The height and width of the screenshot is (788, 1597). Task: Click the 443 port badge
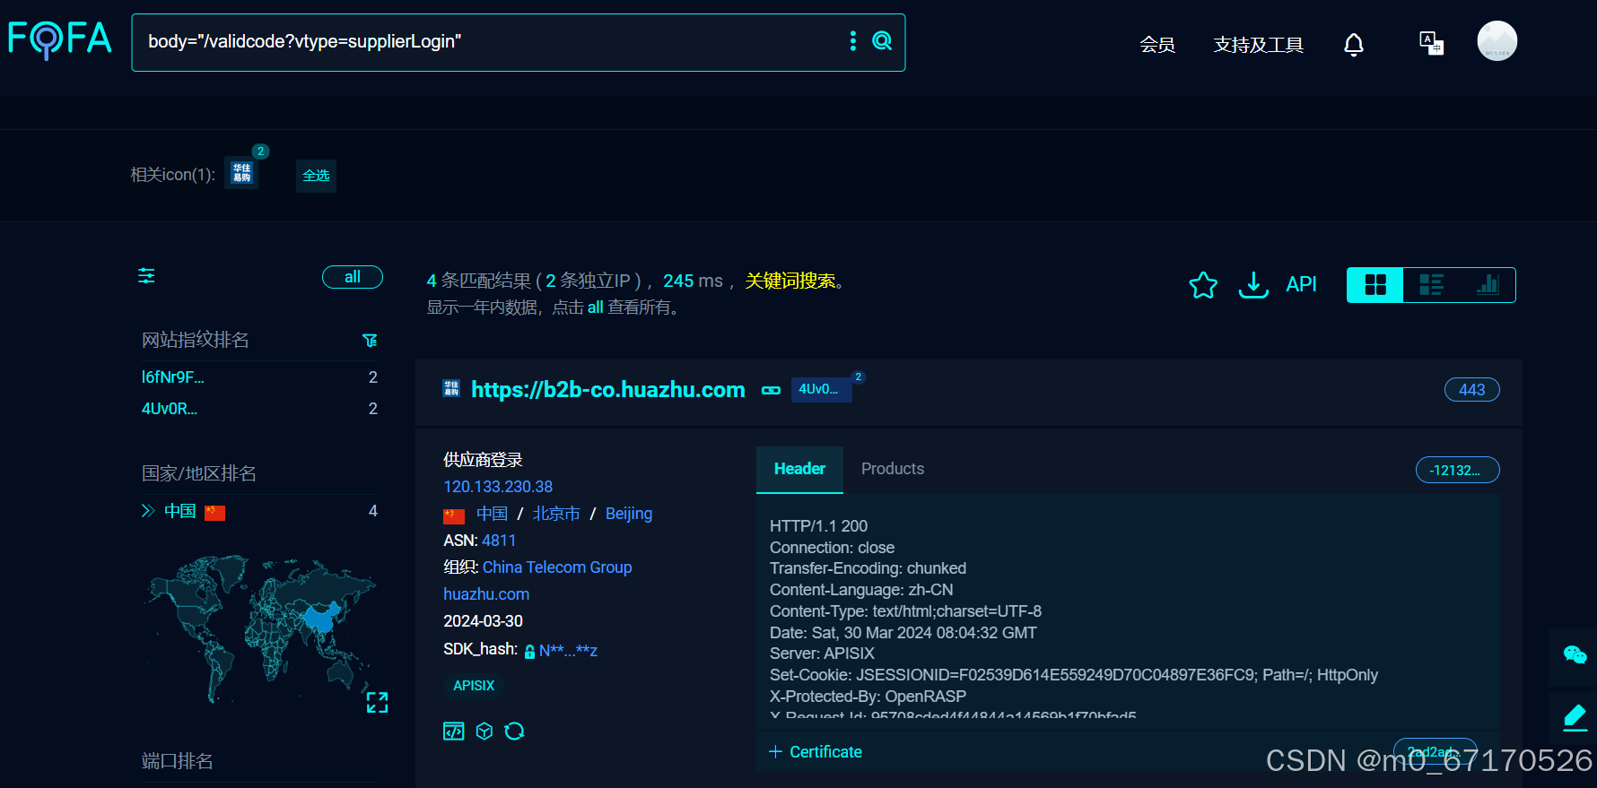click(1471, 390)
